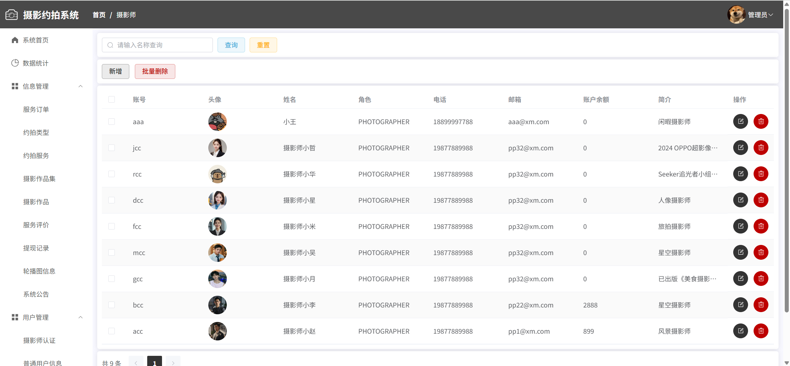Image resolution: width=790 pixels, height=366 pixels.
Task: Click the edit icon for account aaa
Action: (740, 121)
